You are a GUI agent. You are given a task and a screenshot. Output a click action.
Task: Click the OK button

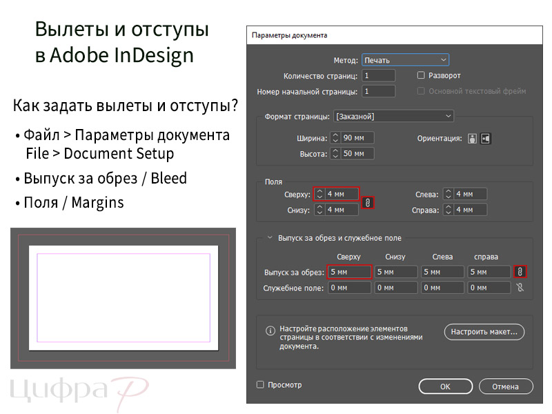[445, 386]
